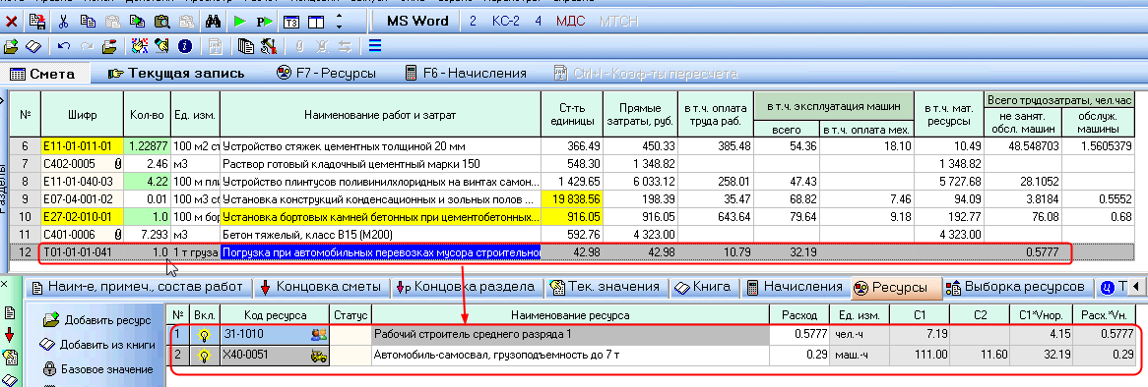This screenshot has width=1148, height=387.
Task: Click the T3 toolbar icon
Action: [x=290, y=22]
